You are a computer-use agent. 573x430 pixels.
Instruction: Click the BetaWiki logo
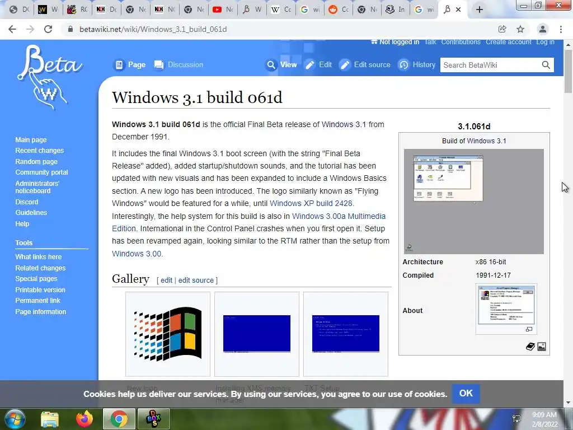point(49,77)
